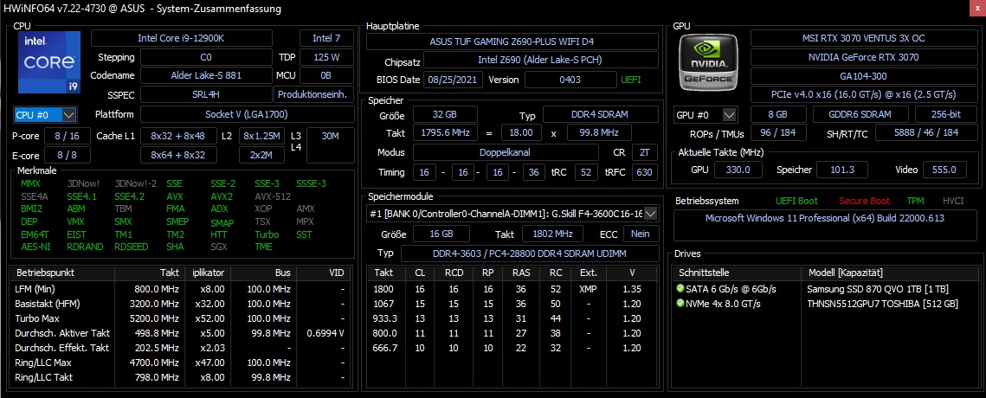Select the Basistakt (HFM) row

pos(180,304)
